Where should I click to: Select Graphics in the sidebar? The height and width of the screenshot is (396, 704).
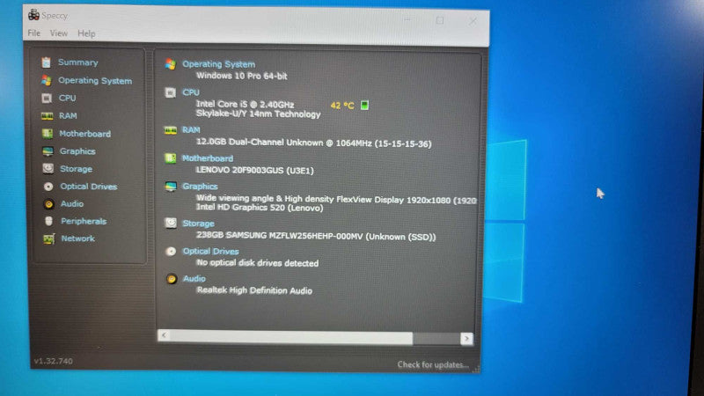coord(77,151)
